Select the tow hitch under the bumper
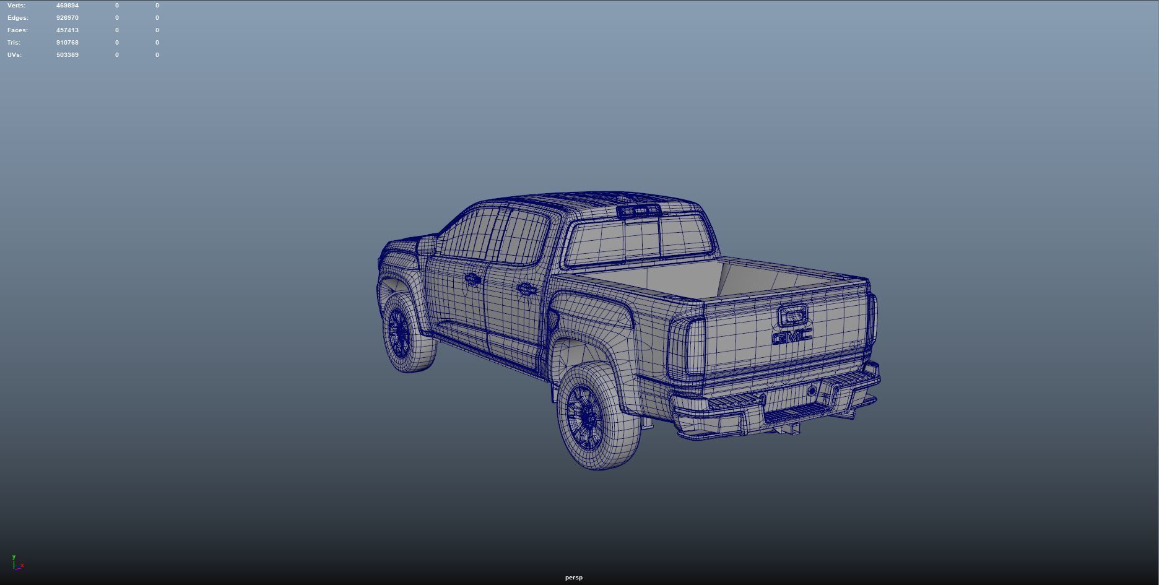 (788, 429)
